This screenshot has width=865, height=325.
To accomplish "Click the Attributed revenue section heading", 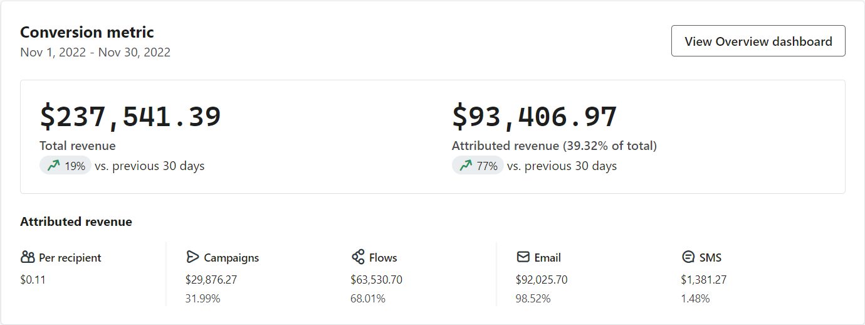I will coord(76,221).
